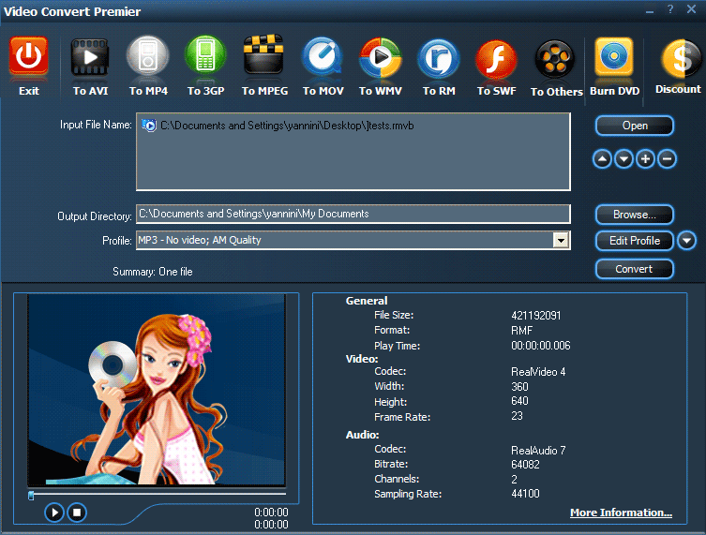Viewport: 706px width, 535px height.
Task: Open the Discount dollar coin icon
Action: click(680, 58)
